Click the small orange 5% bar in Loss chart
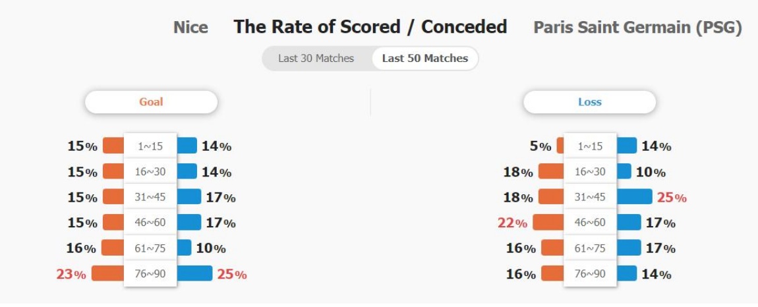Image resolution: width=758 pixels, height=307 pixels. [x=560, y=146]
